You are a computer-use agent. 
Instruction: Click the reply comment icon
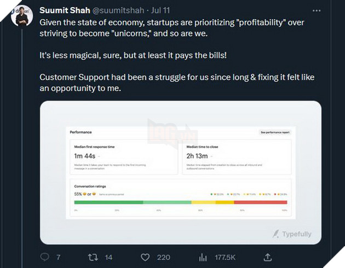point(44,257)
